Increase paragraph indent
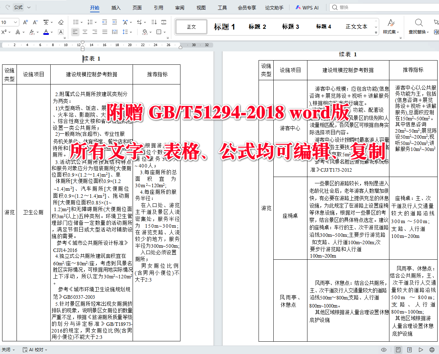Viewport: 439px width, 354px height. pyautogui.click(x=114, y=22)
